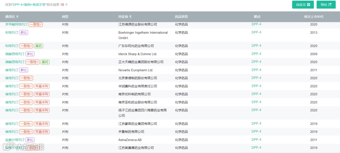Open 利格列汀 link in 广东东阳光药业 row
Viewport: 340px width, 153px height.
point(12,46)
